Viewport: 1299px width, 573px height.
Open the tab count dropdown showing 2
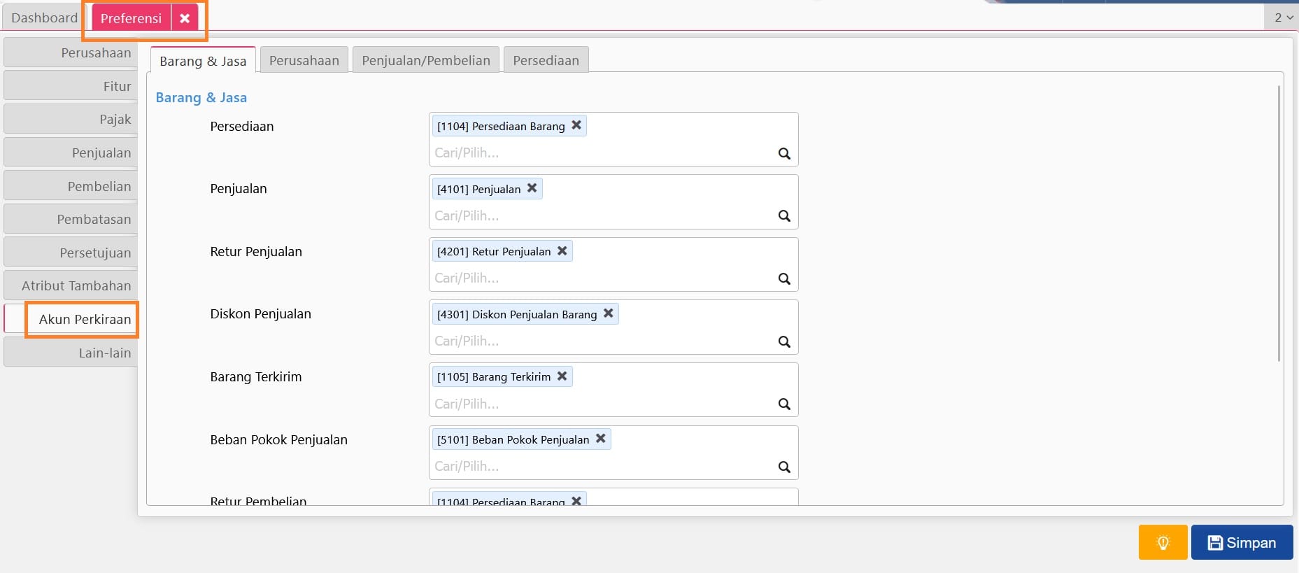tap(1283, 17)
